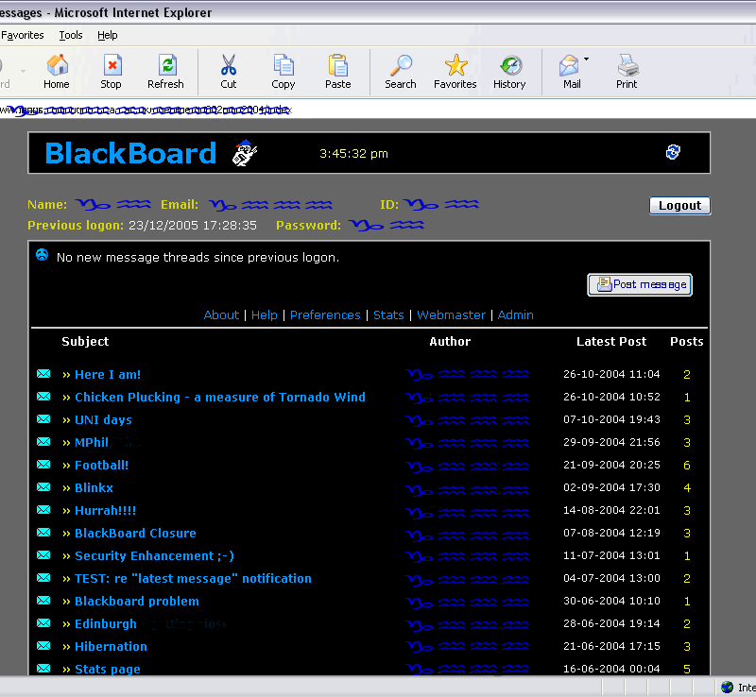Click the clock showing 3:45:32 pm

pyautogui.click(x=353, y=154)
